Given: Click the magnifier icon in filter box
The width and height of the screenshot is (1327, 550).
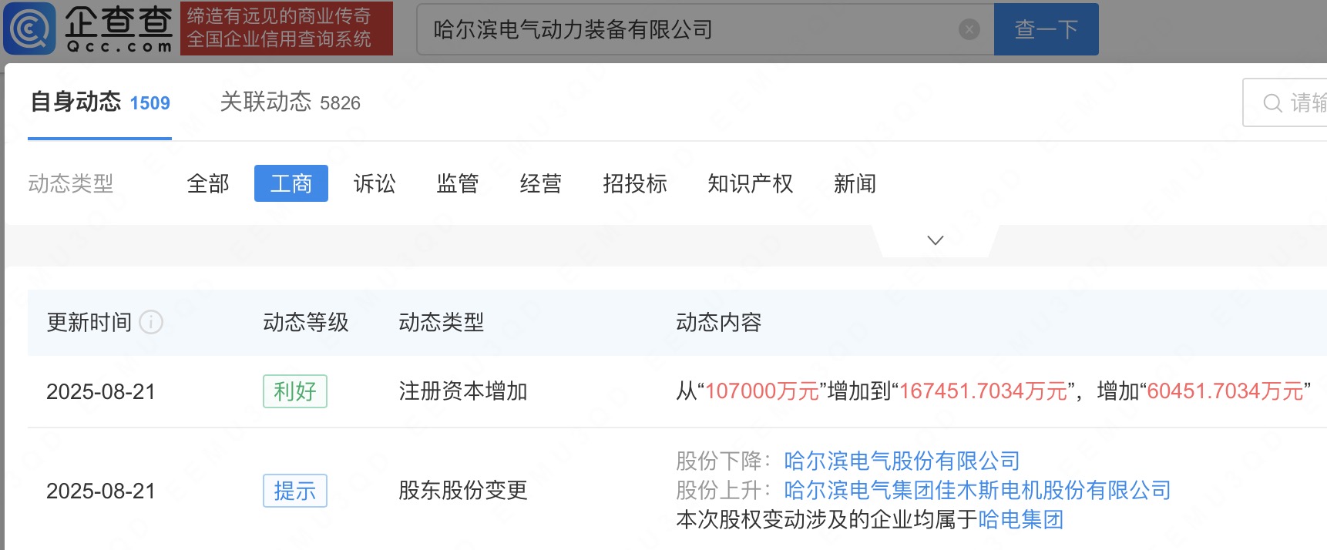Looking at the screenshot, I should [x=1272, y=103].
